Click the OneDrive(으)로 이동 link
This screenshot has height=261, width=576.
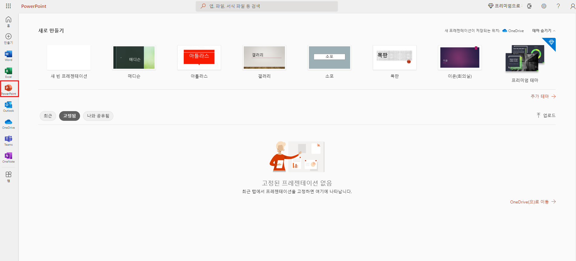coord(533,202)
